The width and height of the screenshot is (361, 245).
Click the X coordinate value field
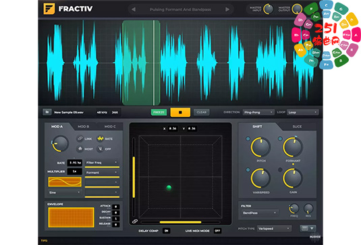(173, 128)
